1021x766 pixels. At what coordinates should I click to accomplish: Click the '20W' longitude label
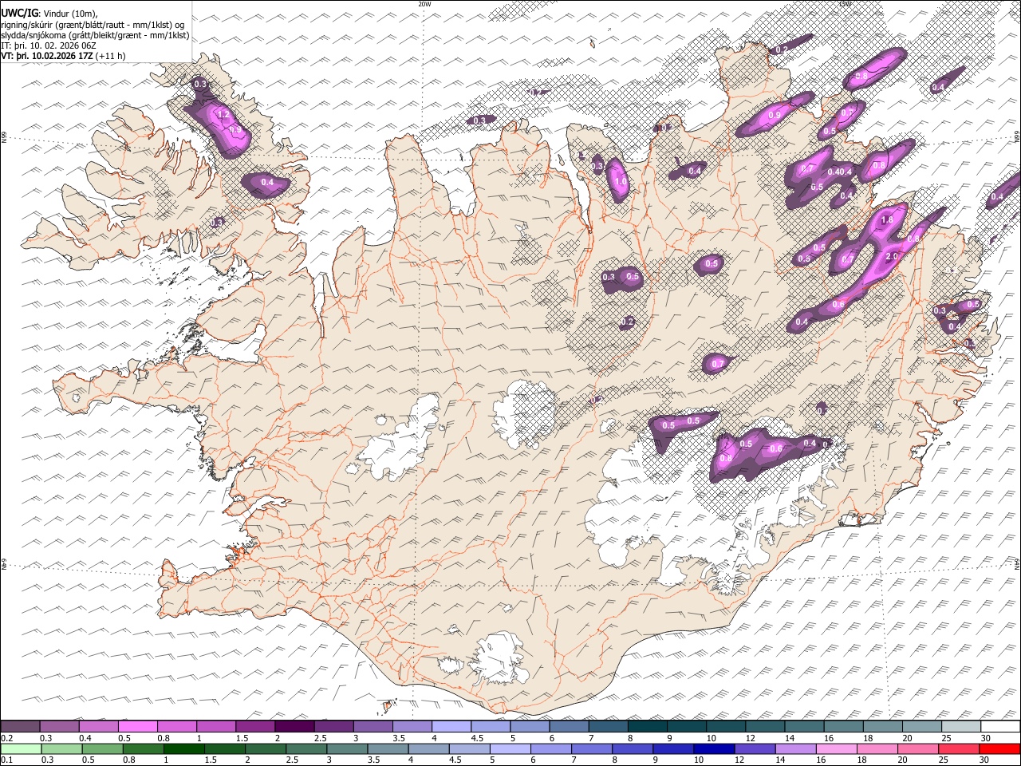click(424, 4)
